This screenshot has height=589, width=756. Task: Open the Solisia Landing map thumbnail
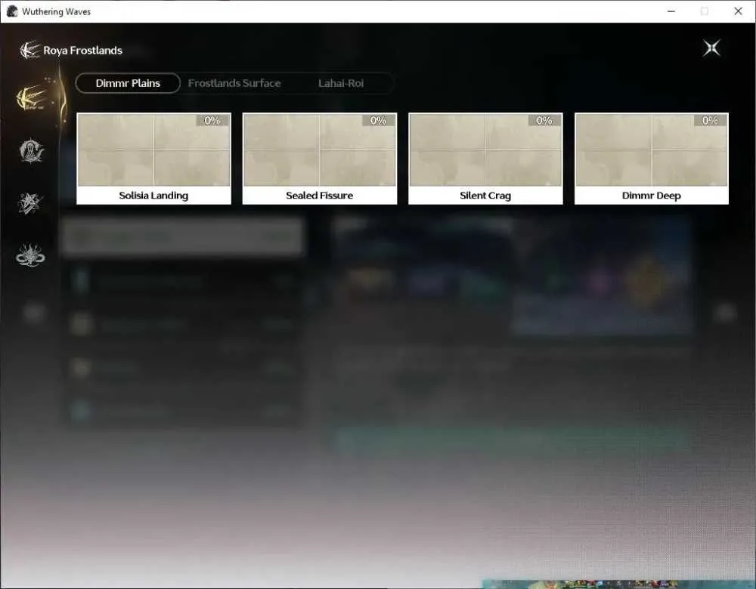tap(153, 150)
